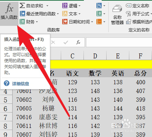Click 数学 score cell 148

click(x=95, y=91)
